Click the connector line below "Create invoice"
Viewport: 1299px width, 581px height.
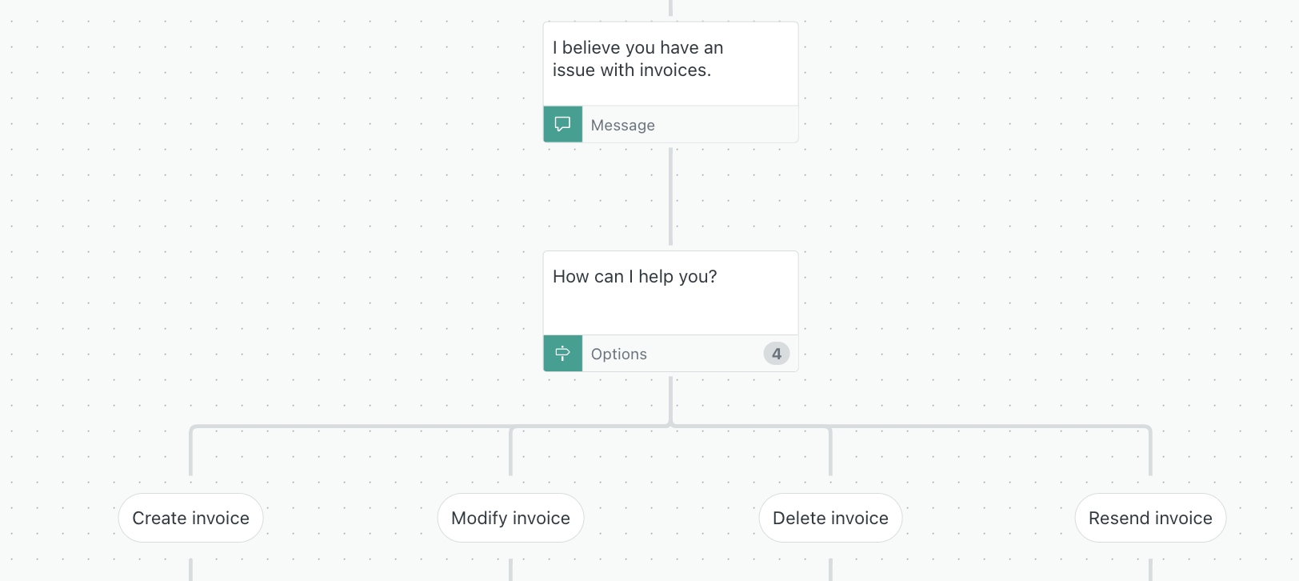click(x=191, y=569)
